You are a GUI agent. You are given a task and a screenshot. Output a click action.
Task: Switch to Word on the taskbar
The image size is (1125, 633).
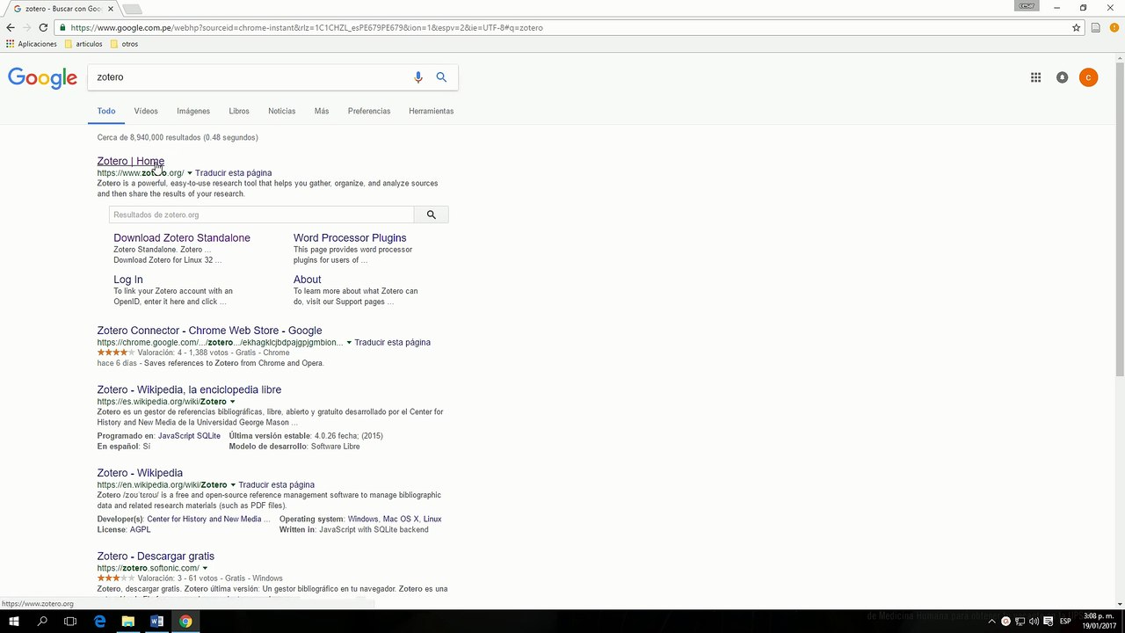[x=156, y=622]
